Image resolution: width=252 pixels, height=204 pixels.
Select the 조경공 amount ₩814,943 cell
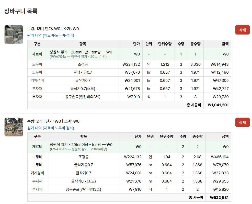tap(219, 64)
